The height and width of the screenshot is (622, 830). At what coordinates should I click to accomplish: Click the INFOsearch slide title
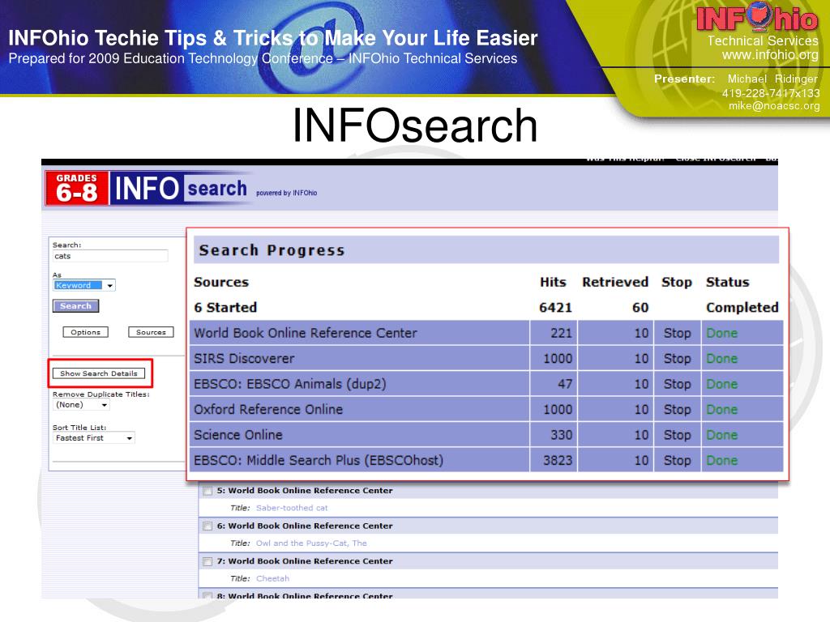point(415,126)
